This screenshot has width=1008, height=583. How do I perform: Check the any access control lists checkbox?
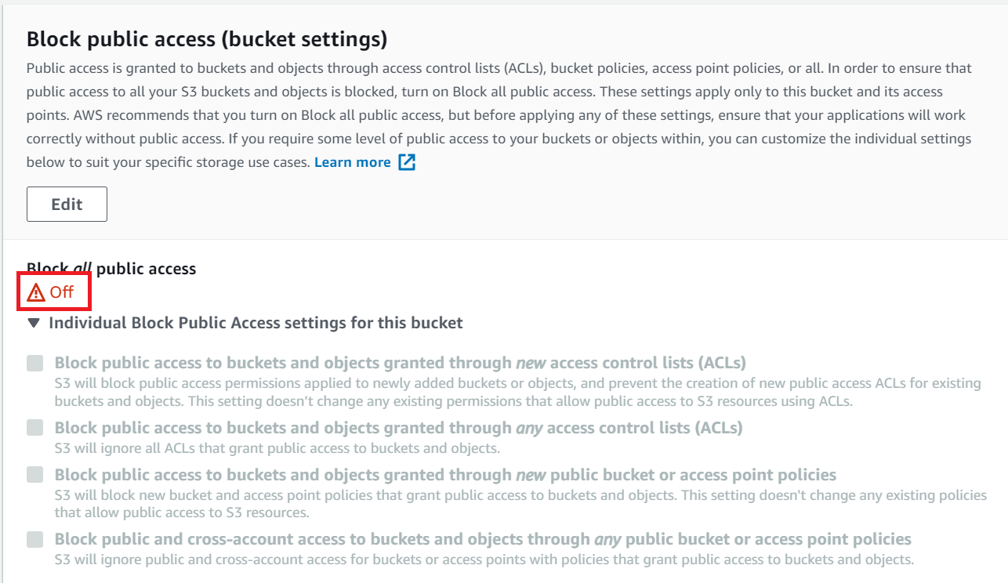point(34,428)
